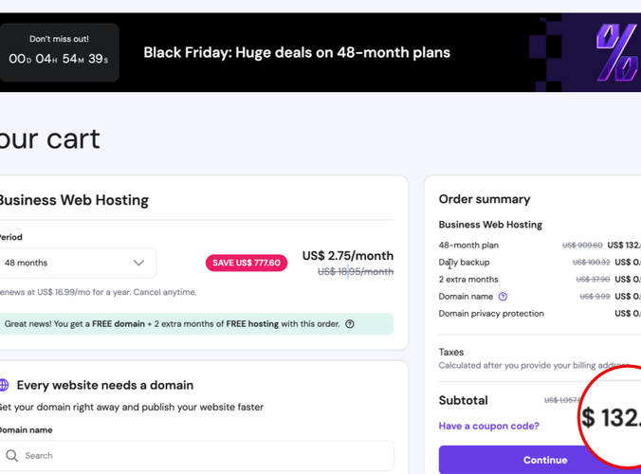Viewport: 641px width, 474px height.
Task: Click the percent graphic in the Black Friday banner
Action: [617, 52]
